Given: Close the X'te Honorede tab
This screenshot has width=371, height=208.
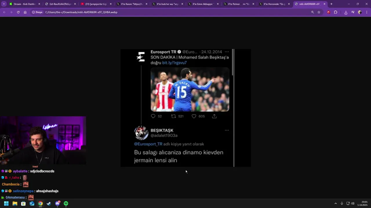Looking at the screenshot, I should [x=289, y=4].
